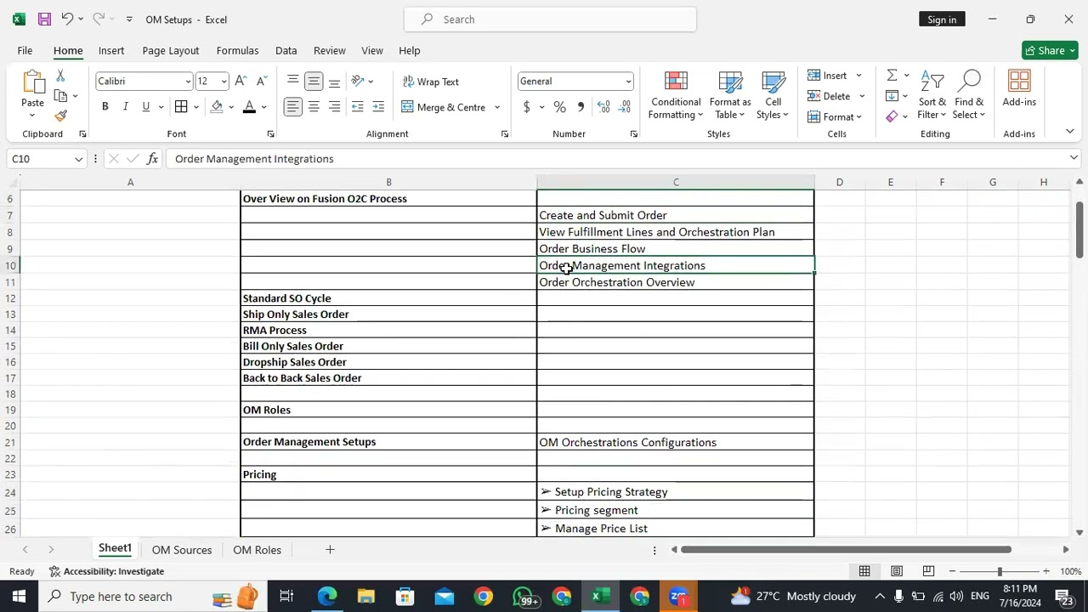Toggle Italic formatting
The height and width of the screenshot is (612, 1088).
click(x=125, y=107)
